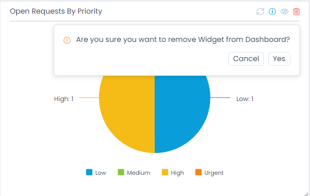Cancel the widget removal

246,59
